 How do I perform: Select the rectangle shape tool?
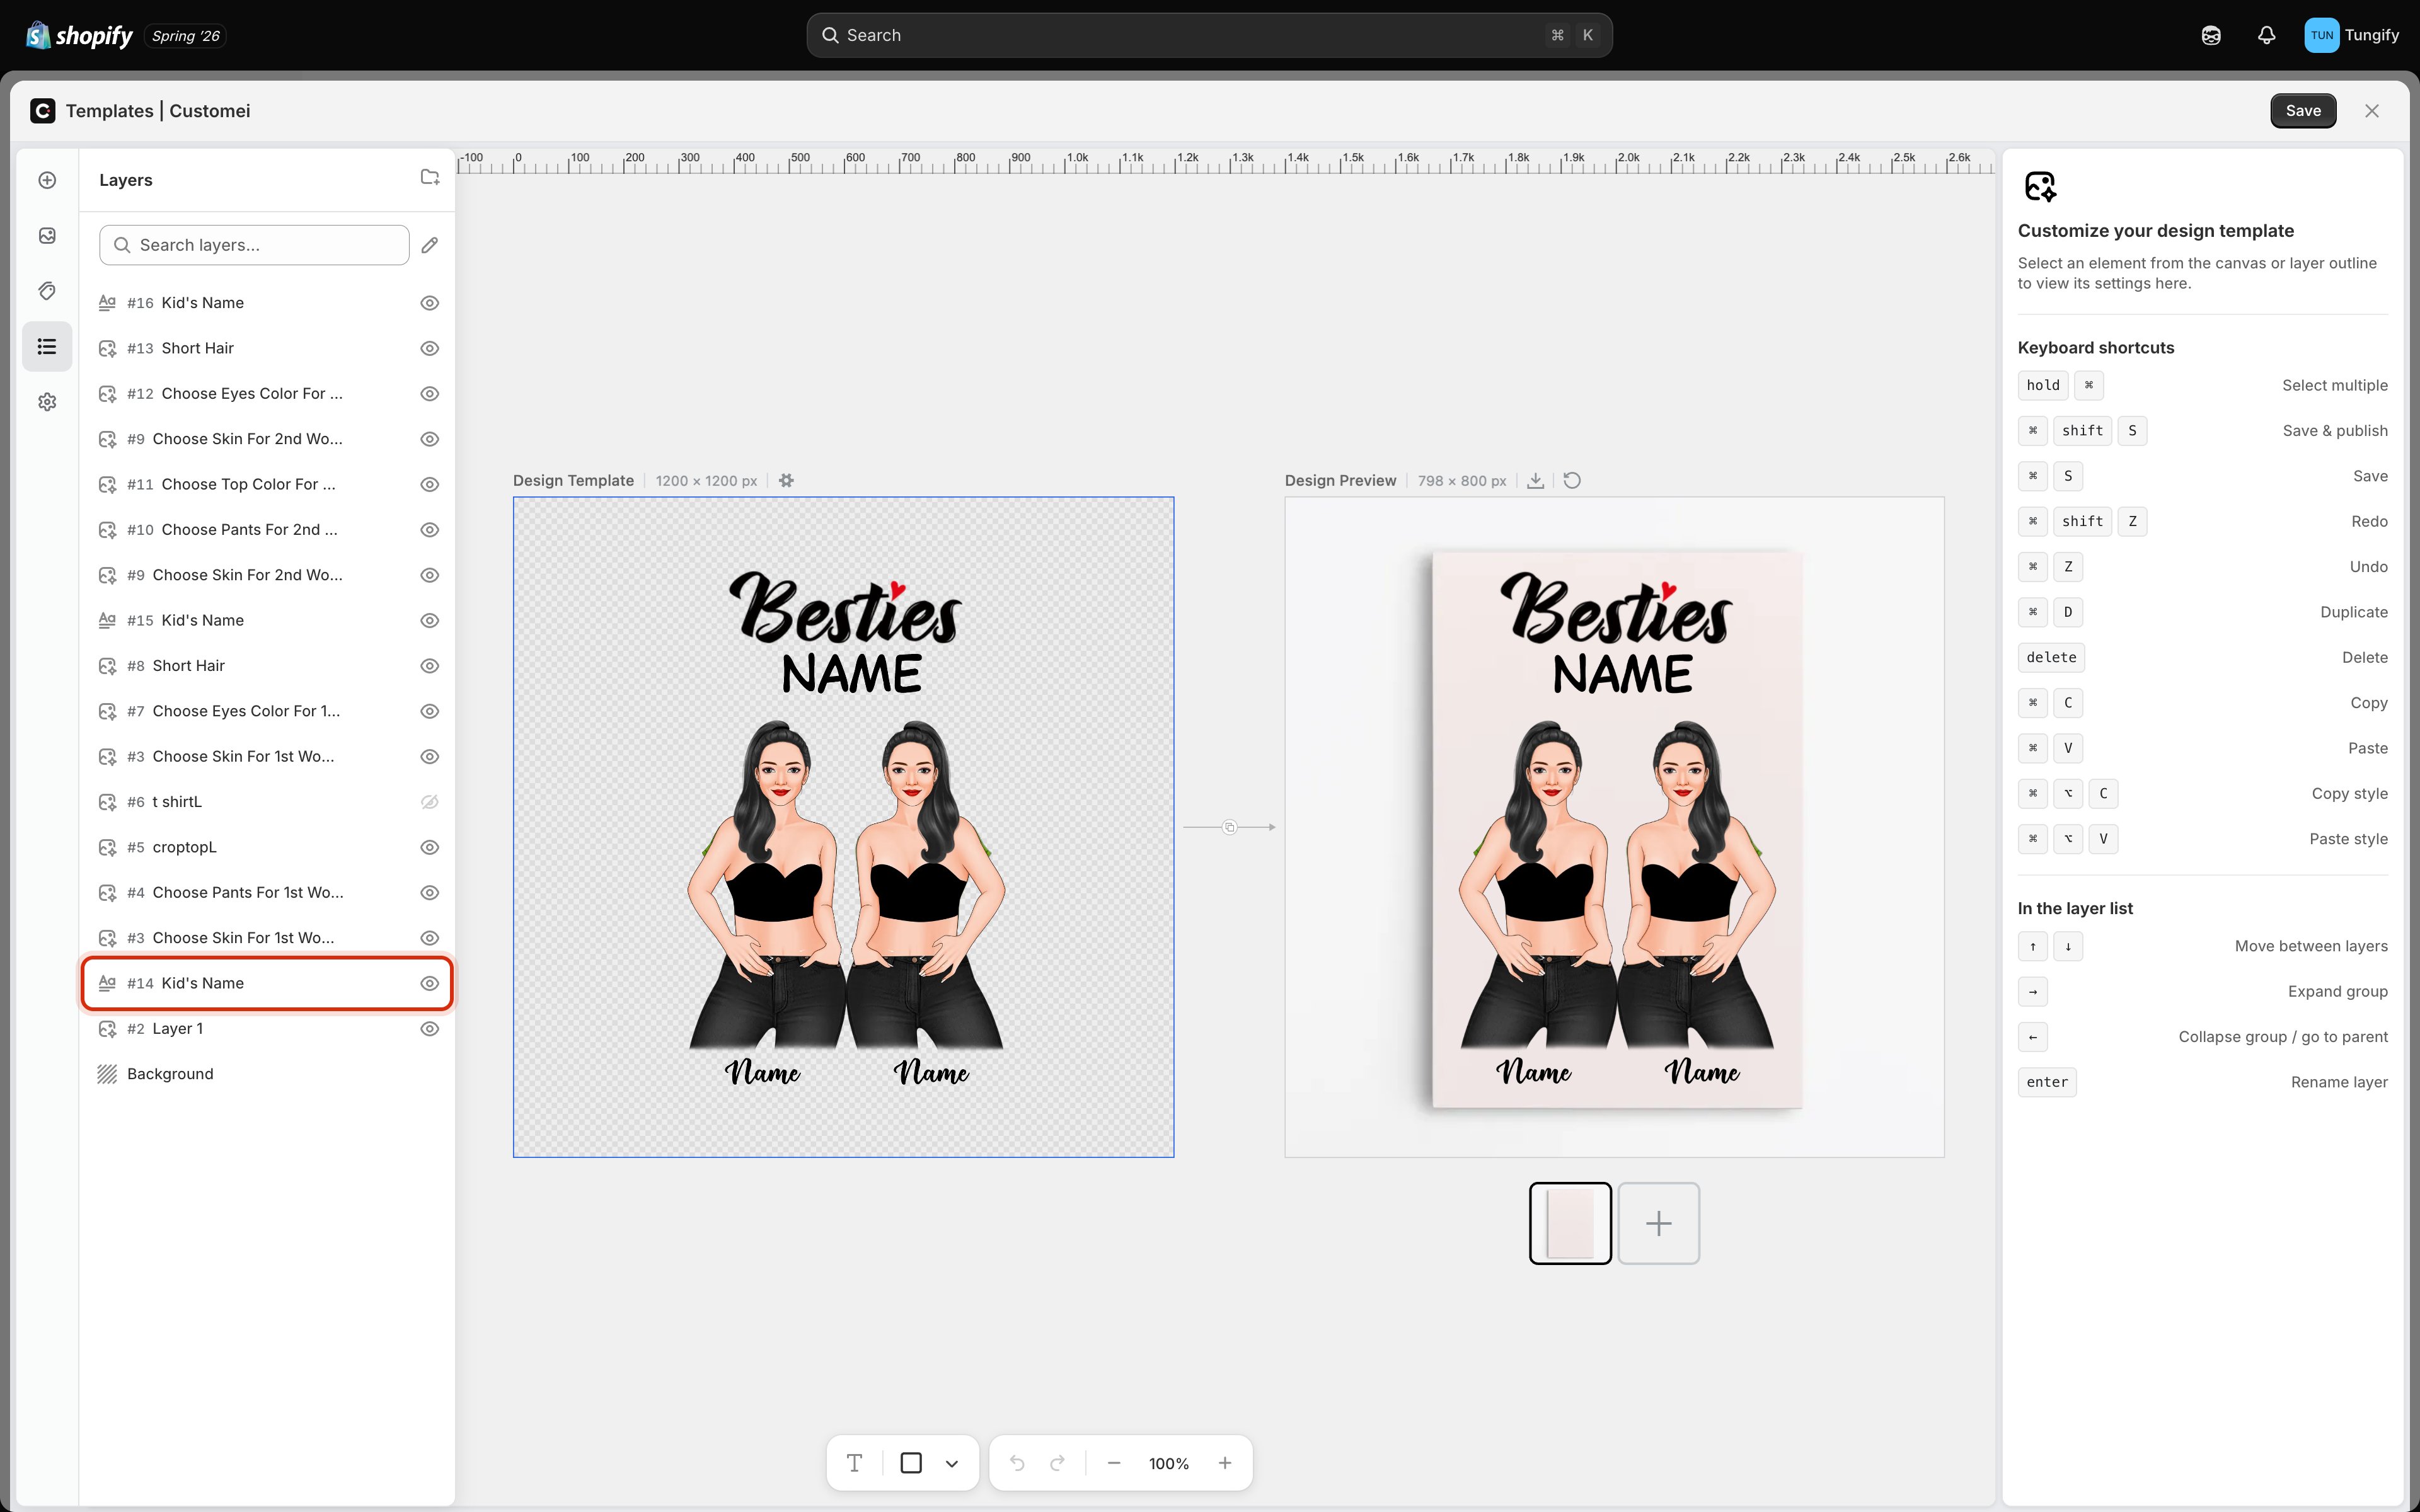911,1463
